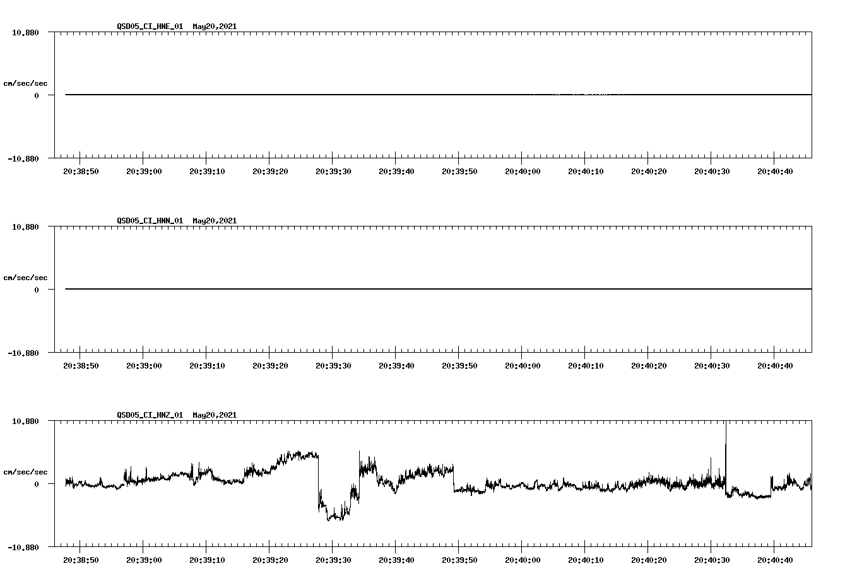Click the 10.880 upper limit on HNE axis
This screenshot has width=857, height=583.
click(x=25, y=32)
